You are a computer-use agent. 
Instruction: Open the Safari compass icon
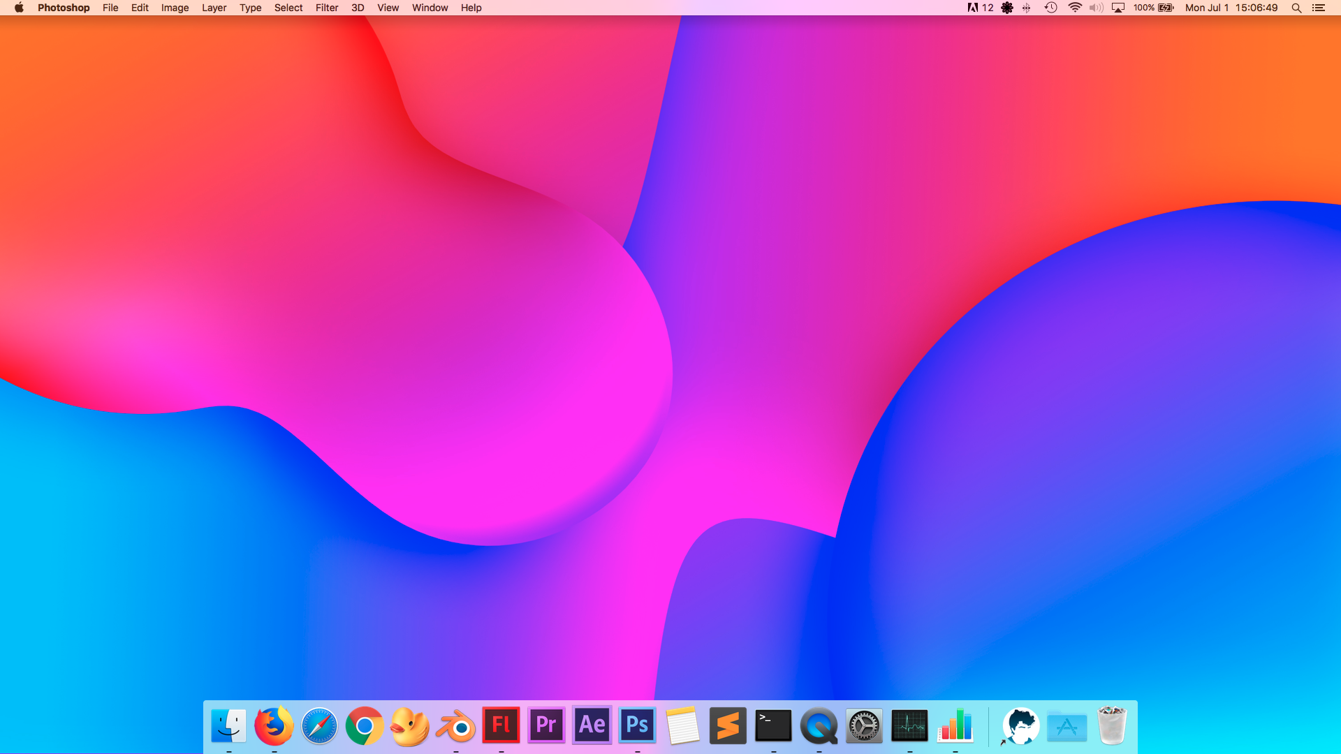pyautogui.click(x=319, y=726)
